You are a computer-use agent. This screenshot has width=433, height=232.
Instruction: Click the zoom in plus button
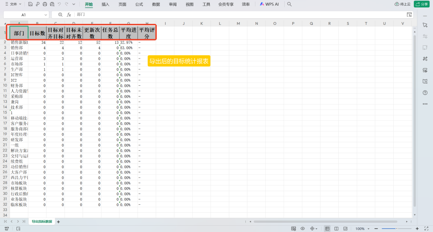417,229
